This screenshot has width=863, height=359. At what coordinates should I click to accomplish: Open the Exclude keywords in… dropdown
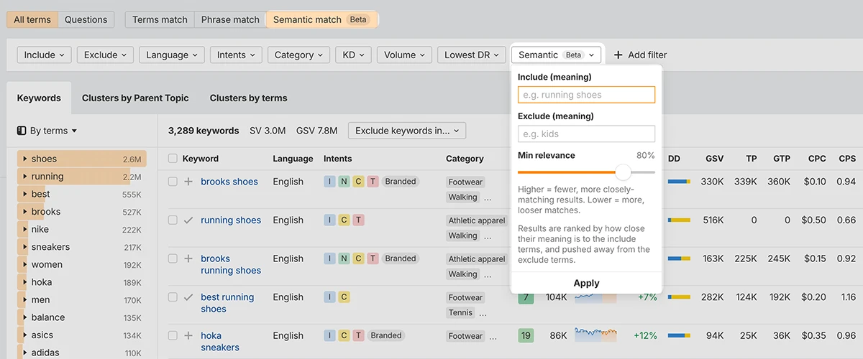coord(407,131)
